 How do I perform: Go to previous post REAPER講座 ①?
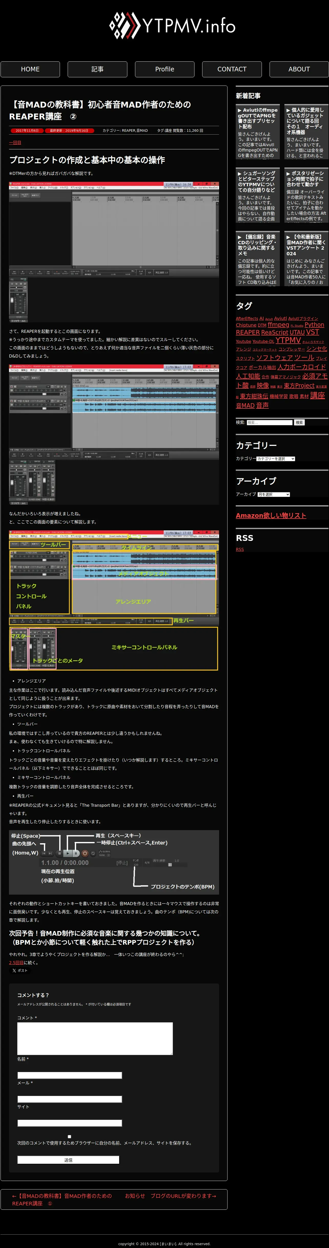[x=62, y=1199]
